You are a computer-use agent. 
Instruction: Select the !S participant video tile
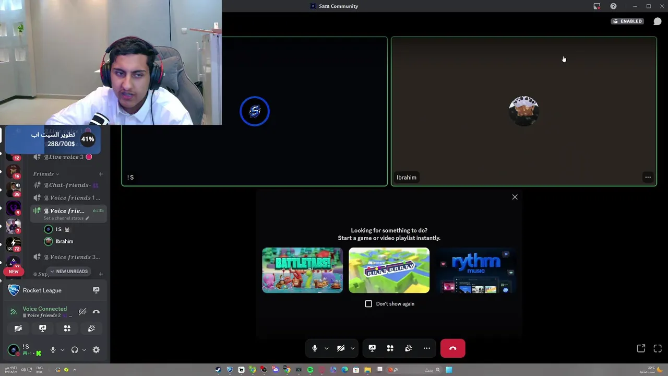pyautogui.click(x=255, y=111)
